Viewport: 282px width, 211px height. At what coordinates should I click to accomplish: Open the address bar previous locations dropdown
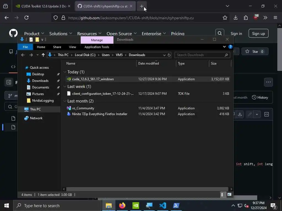(x=164, y=55)
